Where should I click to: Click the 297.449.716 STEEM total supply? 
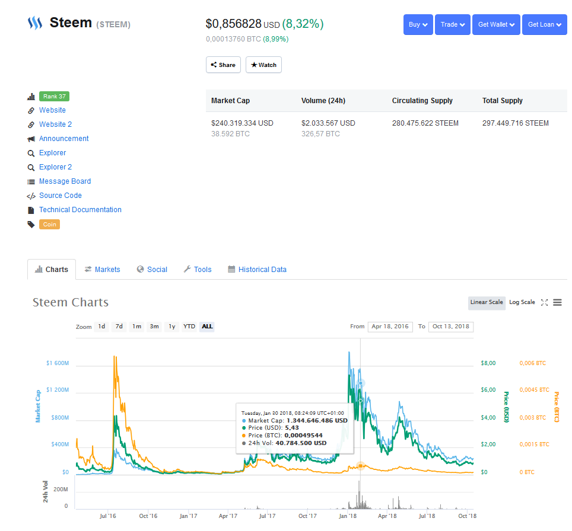[x=516, y=123]
